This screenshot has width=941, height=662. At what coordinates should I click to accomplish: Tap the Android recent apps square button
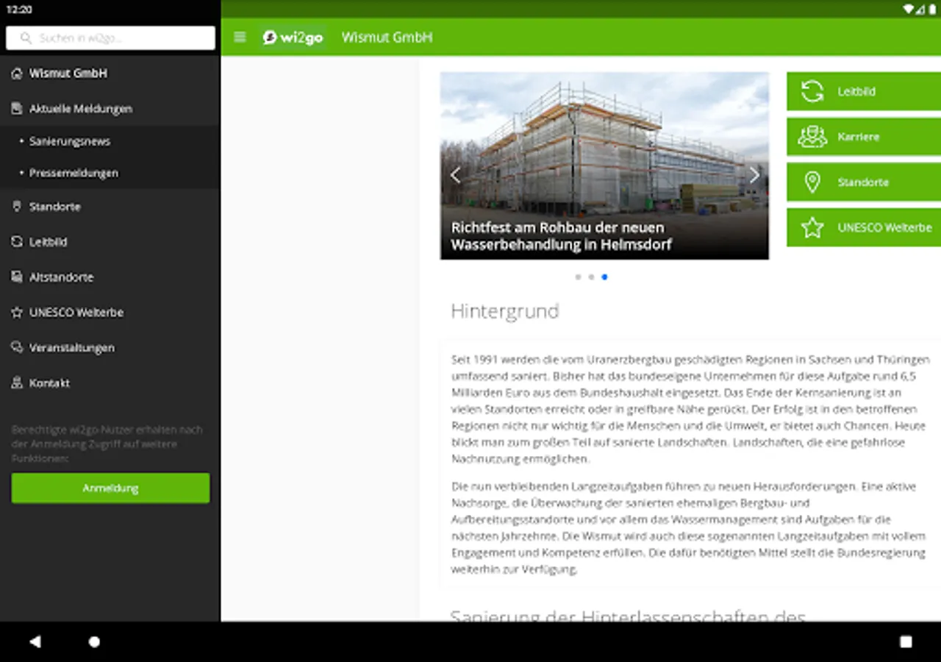[x=906, y=641]
